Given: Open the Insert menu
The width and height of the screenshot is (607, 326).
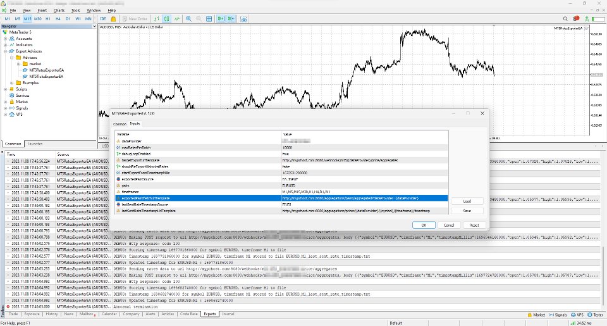Looking at the screenshot, I should [42, 11].
